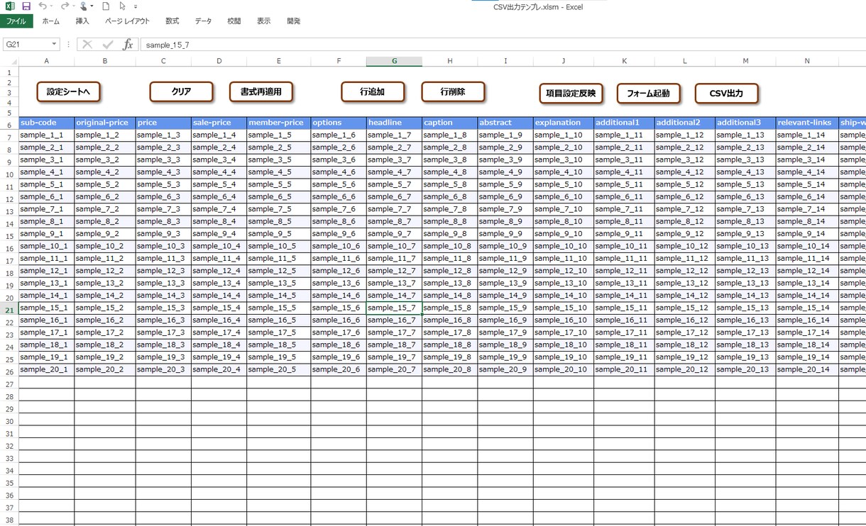The image size is (866, 526).
Task: Customize Quick Access Toolbar dropdown
Action: tap(136, 6)
